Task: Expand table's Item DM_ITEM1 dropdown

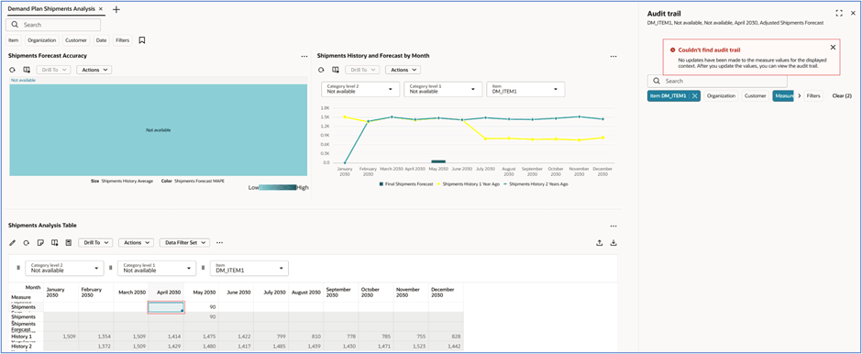Action: pos(249,268)
